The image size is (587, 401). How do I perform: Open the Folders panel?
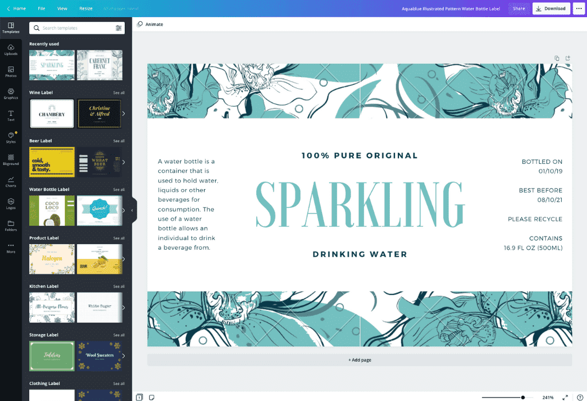point(11,225)
